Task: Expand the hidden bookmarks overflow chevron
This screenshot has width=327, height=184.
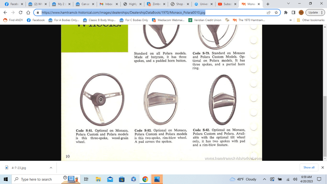Action: pyautogui.click(x=291, y=20)
